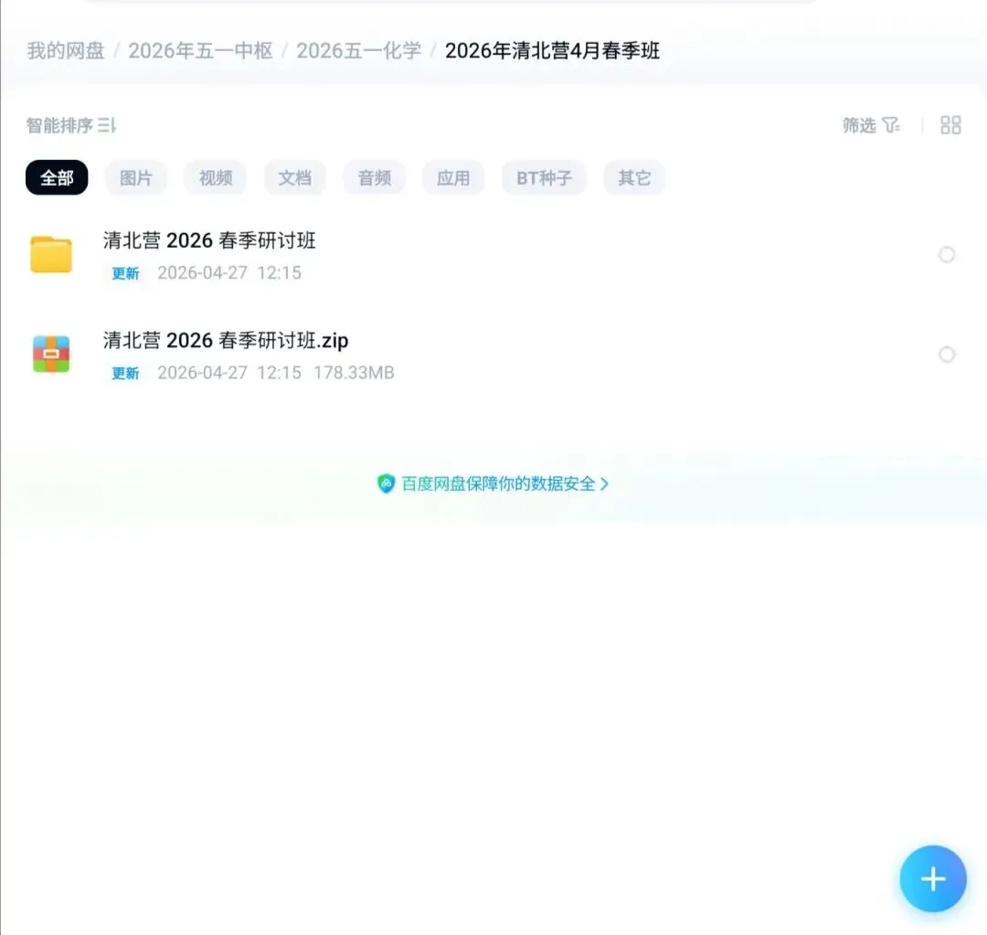
Task: Select the checkbox for the folder row
Action: [946, 254]
